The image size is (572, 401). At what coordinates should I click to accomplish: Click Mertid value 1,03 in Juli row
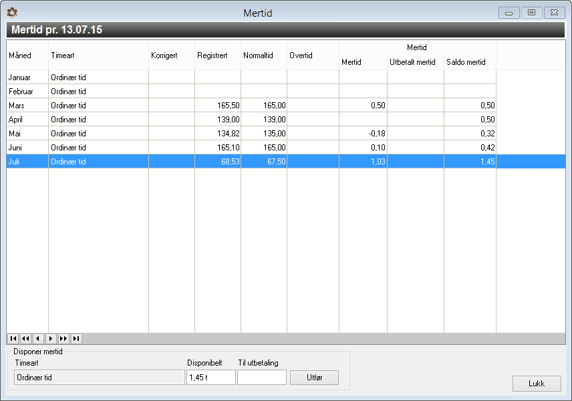pos(378,161)
